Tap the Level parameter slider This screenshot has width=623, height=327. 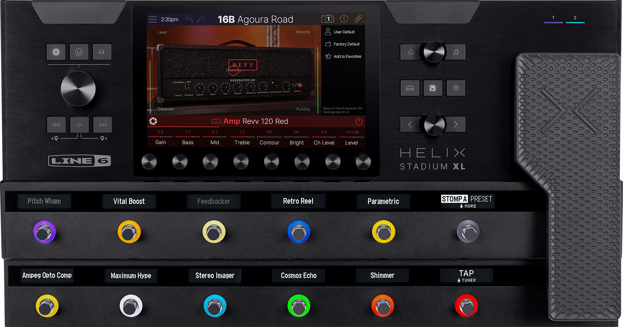point(351,137)
